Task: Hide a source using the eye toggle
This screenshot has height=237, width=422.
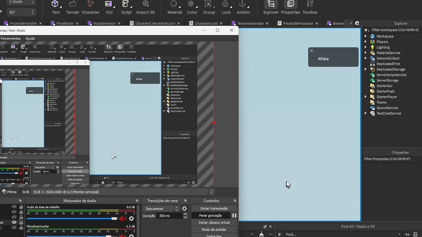Action: [14, 222]
